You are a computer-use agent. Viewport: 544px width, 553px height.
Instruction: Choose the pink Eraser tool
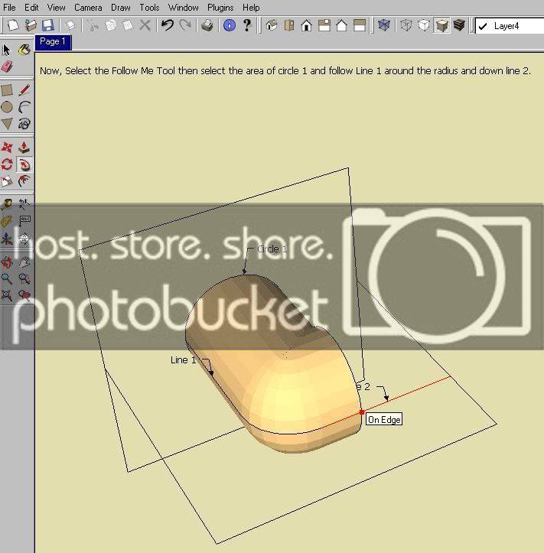7,67
